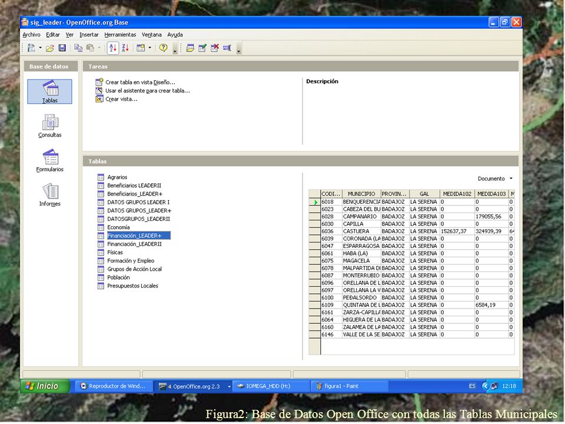The height and width of the screenshot is (424, 565).
Task: Select the DATOSGRUPOS_LEADERII table
Action: [x=134, y=219]
